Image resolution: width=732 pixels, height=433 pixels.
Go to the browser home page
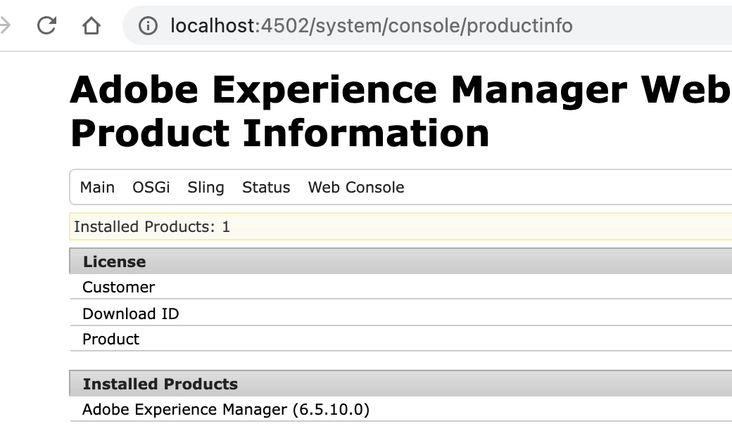point(91,26)
